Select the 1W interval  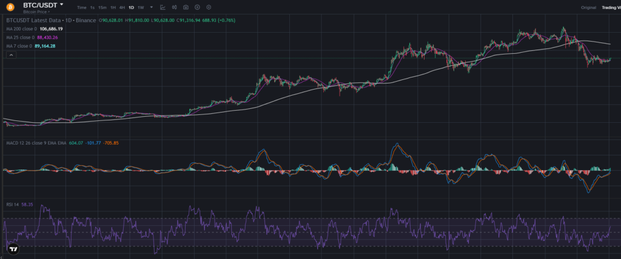(x=141, y=7)
